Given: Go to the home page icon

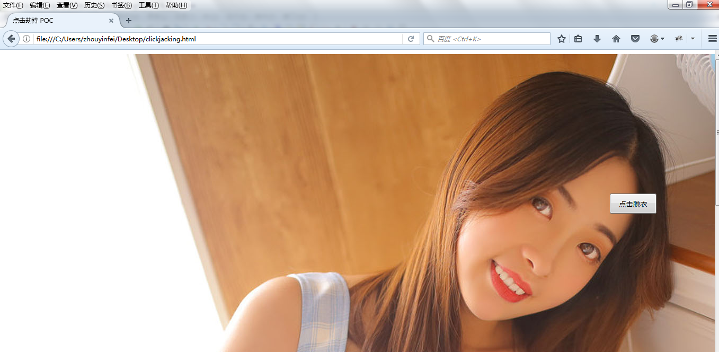Looking at the screenshot, I should (x=616, y=39).
